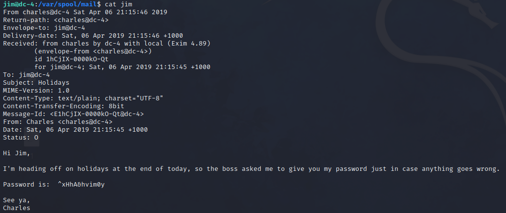Click the 'Return-path: <charles@dc-4>' line
Viewport: 506px width, 213px height.
pyautogui.click(x=56, y=20)
